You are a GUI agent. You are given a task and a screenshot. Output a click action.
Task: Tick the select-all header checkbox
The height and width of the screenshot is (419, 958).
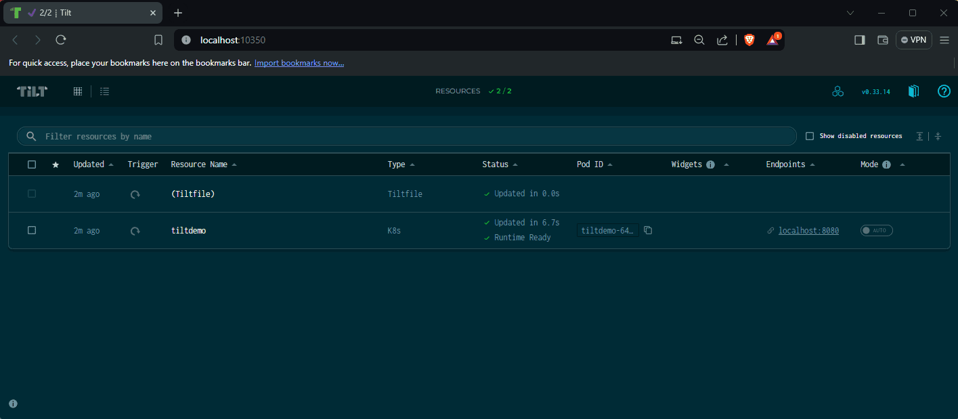click(32, 164)
